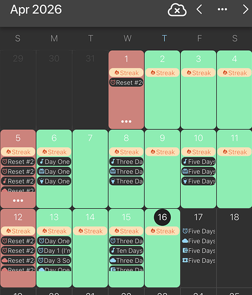Open music note Reset #2 event on April 5

click(18, 181)
